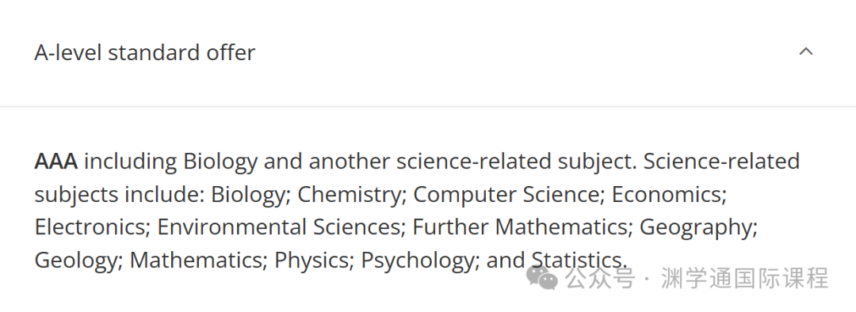Screen dimensions: 856x312
Task: Click the Further Mathematics text
Action: tap(520, 227)
